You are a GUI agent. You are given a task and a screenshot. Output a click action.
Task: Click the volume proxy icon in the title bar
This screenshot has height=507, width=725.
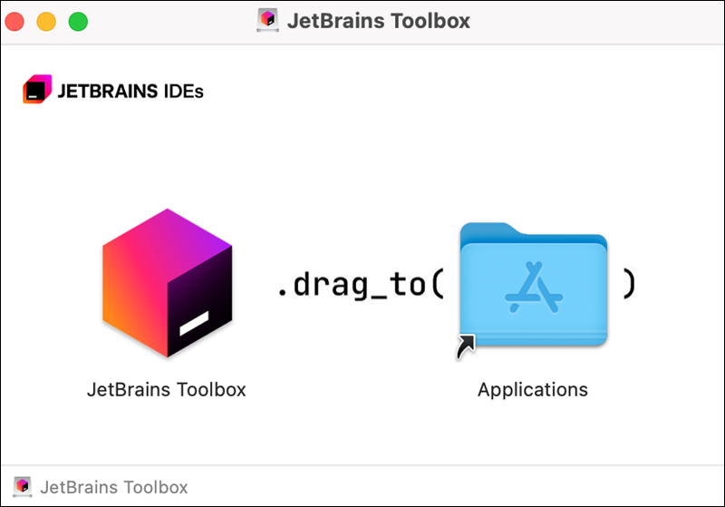pyautogui.click(x=267, y=21)
